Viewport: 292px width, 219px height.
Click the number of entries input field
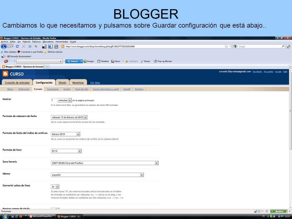click(x=54, y=100)
